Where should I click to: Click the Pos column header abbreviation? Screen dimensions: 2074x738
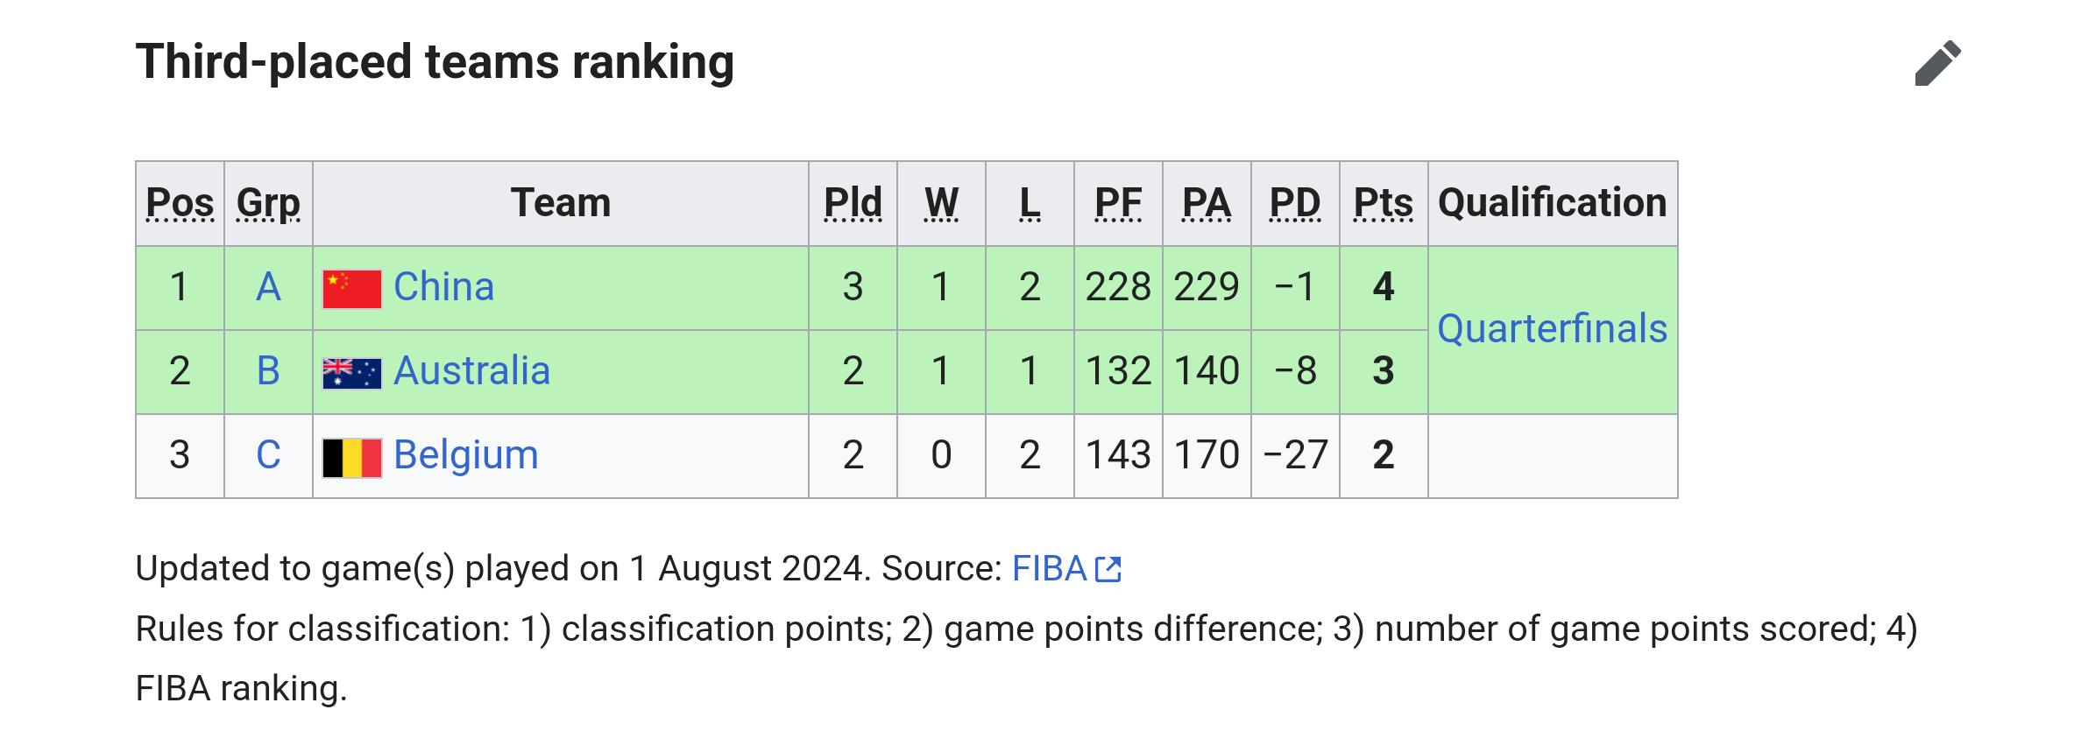(180, 203)
